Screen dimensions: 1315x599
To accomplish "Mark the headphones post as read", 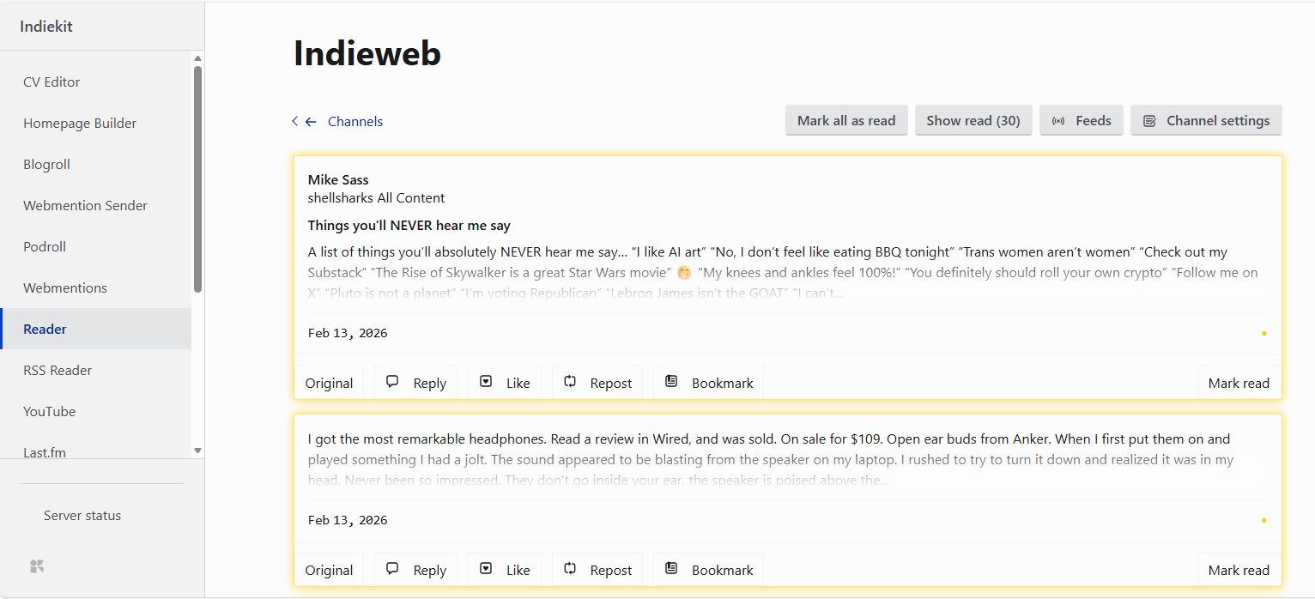I will (x=1238, y=571).
